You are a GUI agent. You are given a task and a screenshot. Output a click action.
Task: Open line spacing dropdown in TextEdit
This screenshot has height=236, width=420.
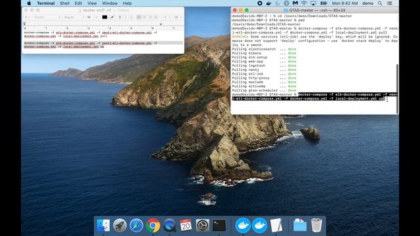click(167, 17)
